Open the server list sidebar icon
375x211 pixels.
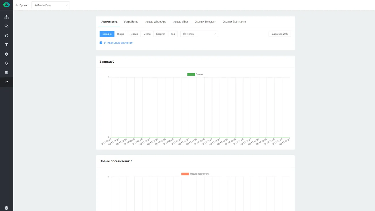6,73
